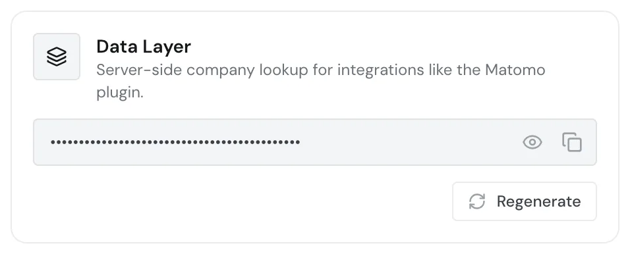This screenshot has height=254, width=630.
Task: Click the word plugin in the description
Action: coord(119,93)
